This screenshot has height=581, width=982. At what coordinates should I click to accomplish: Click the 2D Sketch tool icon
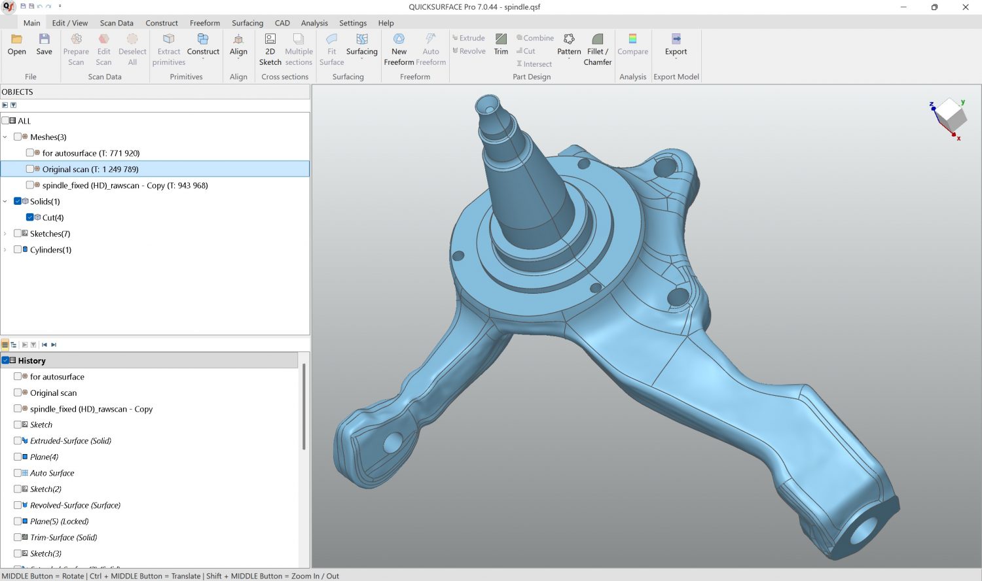270,40
